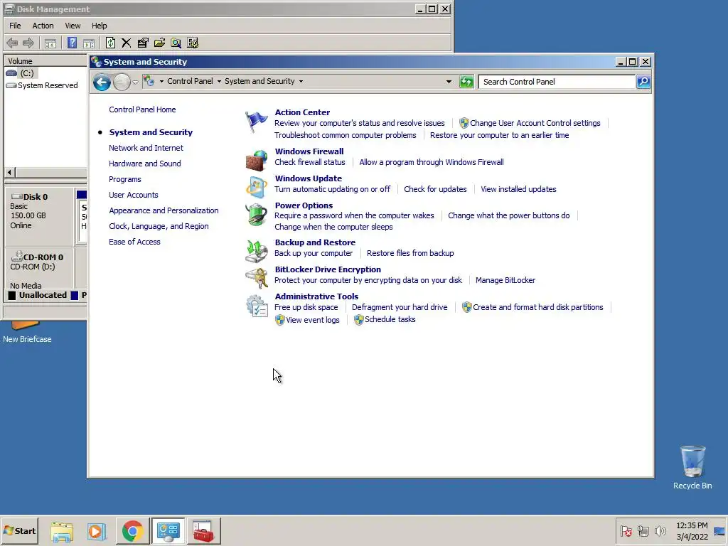Click Defragment your hard drive link
Screen dimensions: 728x546
(x=400, y=307)
